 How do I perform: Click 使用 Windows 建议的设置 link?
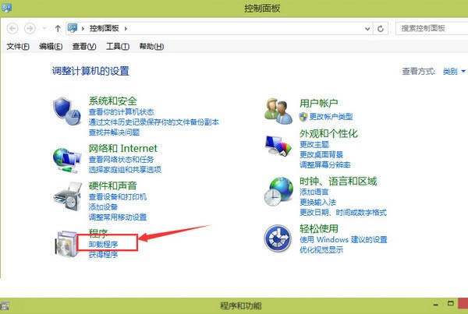[x=343, y=239]
